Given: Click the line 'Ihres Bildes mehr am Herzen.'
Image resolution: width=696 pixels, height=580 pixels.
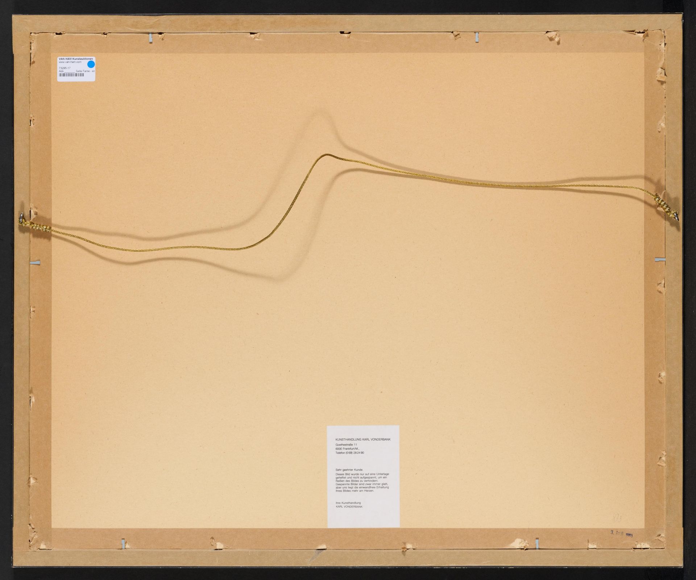Looking at the screenshot, I should pos(355,491).
